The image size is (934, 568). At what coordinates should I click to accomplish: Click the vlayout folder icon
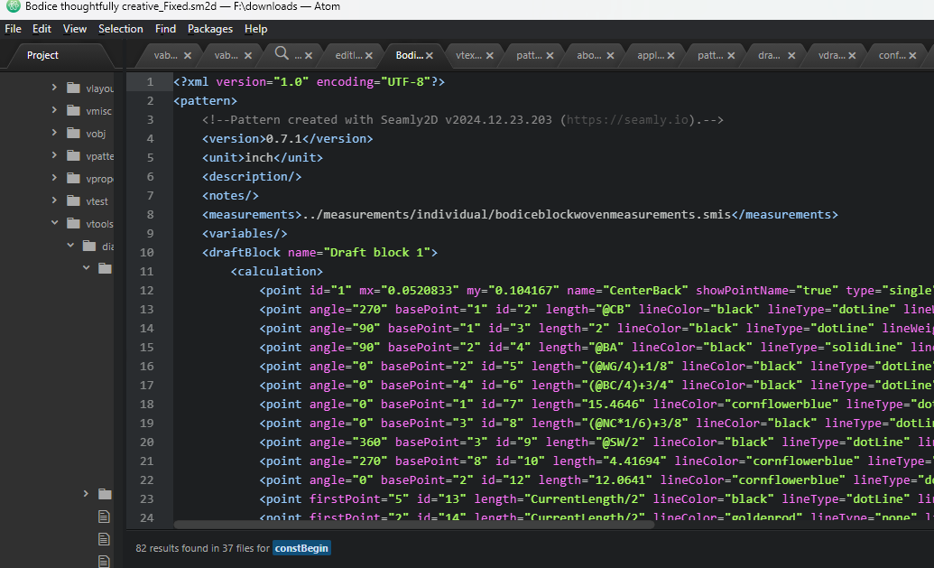point(74,88)
